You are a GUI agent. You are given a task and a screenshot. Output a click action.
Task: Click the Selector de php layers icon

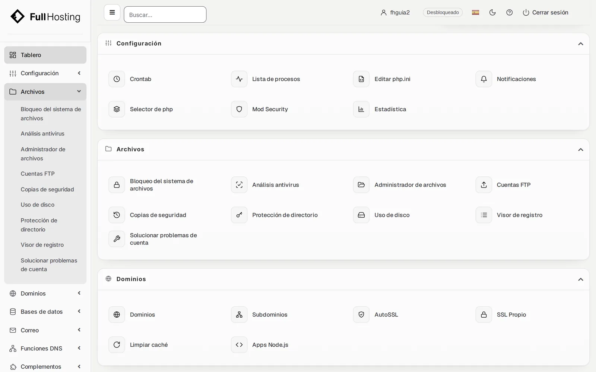tap(117, 109)
